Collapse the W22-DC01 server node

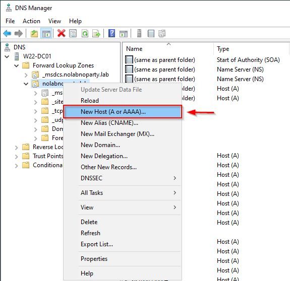[x=7, y=56]
